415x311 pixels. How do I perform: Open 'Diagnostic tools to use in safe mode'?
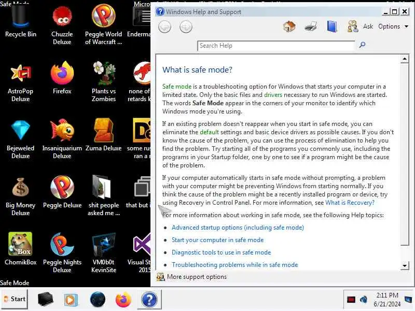click(222, 252)
